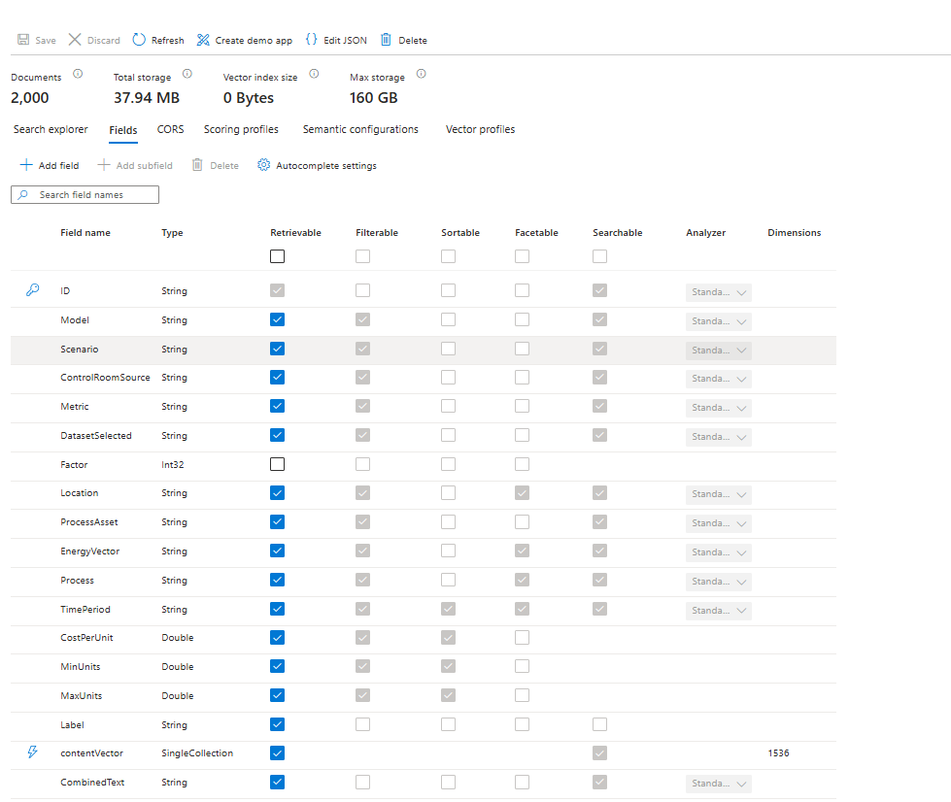Screen dimensions: 951x802
Task: Click the 1536 dimensions value
Action: pos(778,752)
